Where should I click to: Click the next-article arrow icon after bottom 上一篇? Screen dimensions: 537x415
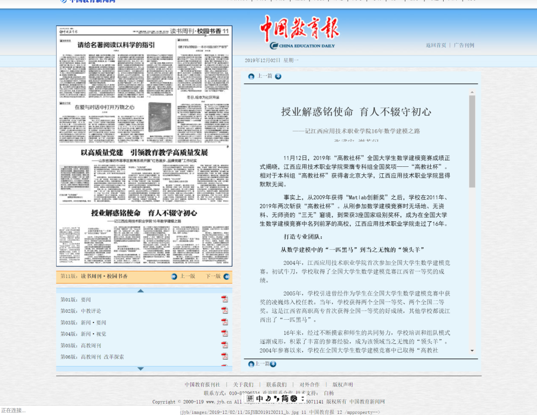point(273,364)
